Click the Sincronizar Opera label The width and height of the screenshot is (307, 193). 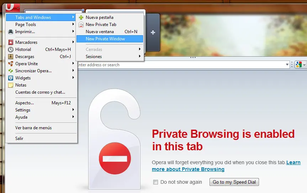tap(33, 71)
